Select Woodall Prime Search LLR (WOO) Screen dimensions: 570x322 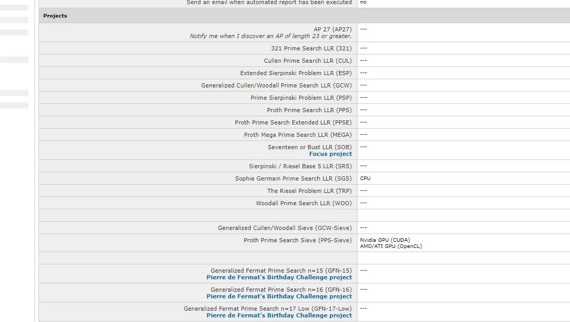[x=304, y=203]
